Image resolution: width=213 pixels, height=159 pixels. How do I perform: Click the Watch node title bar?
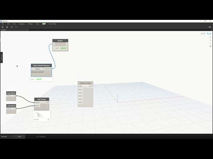60,41
